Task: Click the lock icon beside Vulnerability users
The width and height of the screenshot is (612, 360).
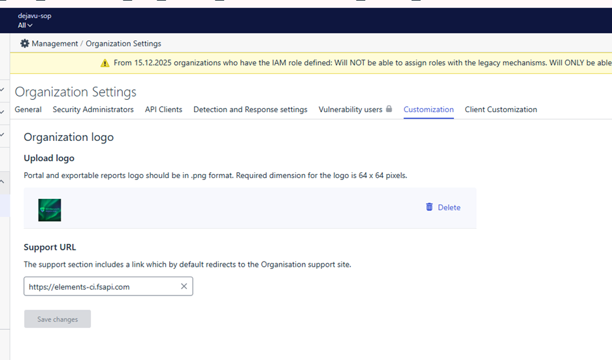Action: click(389, 109)
